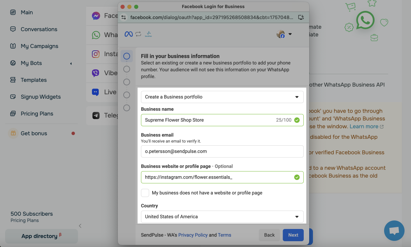Click the Next button
Viewport: 411px width, 247px height.
293,235
